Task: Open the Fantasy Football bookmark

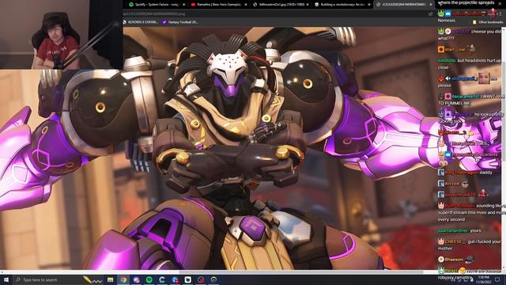Action: (x=180, y=22)
